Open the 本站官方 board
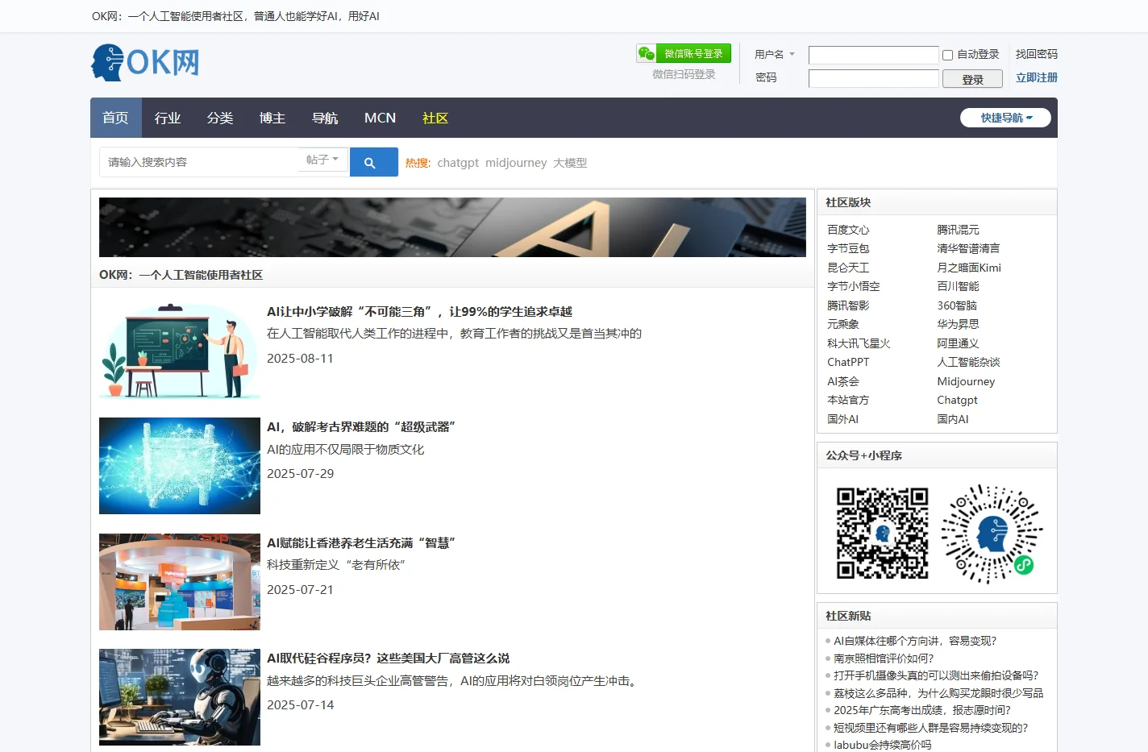Image resolution: width=1148 pixels, height=752 pixels. click(x=848, y=400)
